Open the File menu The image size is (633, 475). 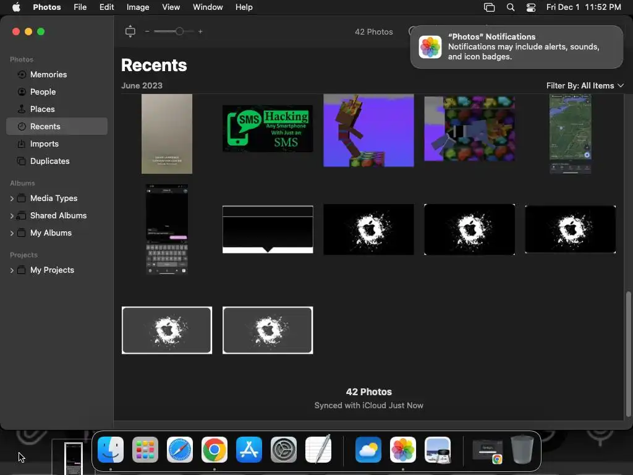tap(80, 7)
